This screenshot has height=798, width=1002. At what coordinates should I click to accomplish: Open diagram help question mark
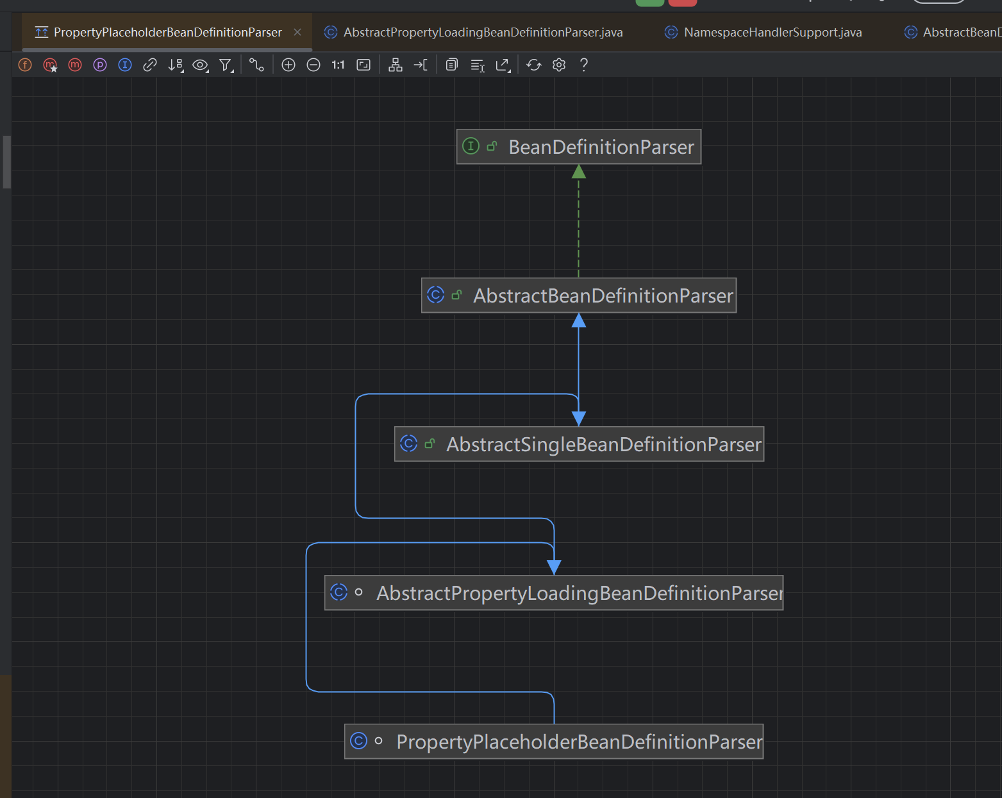coord(584,65)
